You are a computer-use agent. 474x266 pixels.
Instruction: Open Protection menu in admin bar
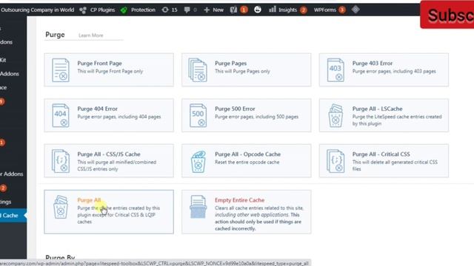tap(143, 10)
